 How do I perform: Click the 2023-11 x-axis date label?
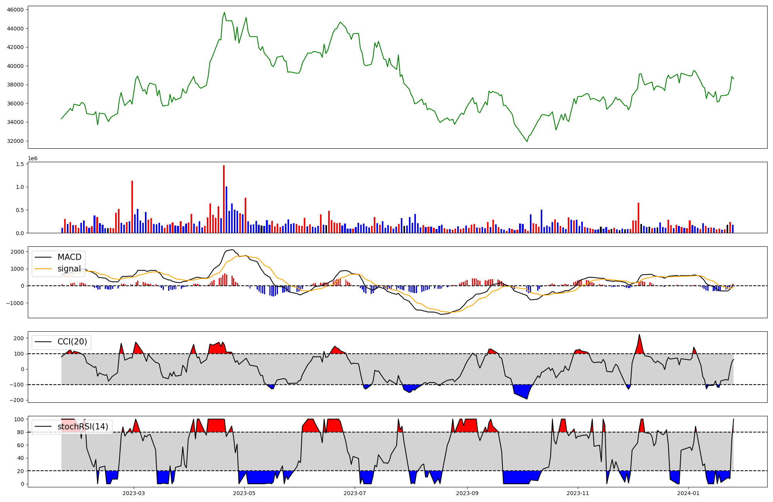tap(578, 493)
